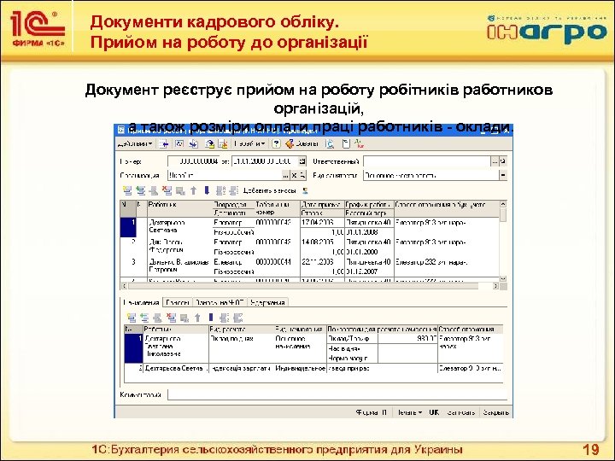This screenshot has width=615, height=461.
Task: Click the Номер document number field
Action: click(x=193, y=161)
